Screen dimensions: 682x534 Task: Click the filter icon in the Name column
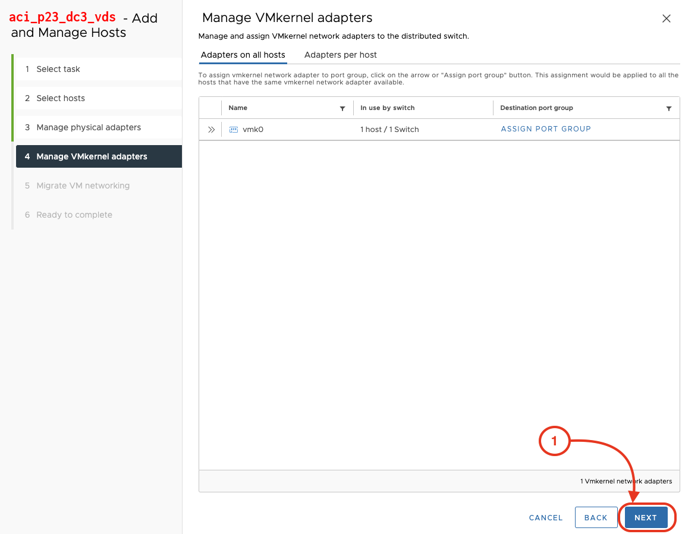click(342, 108)
